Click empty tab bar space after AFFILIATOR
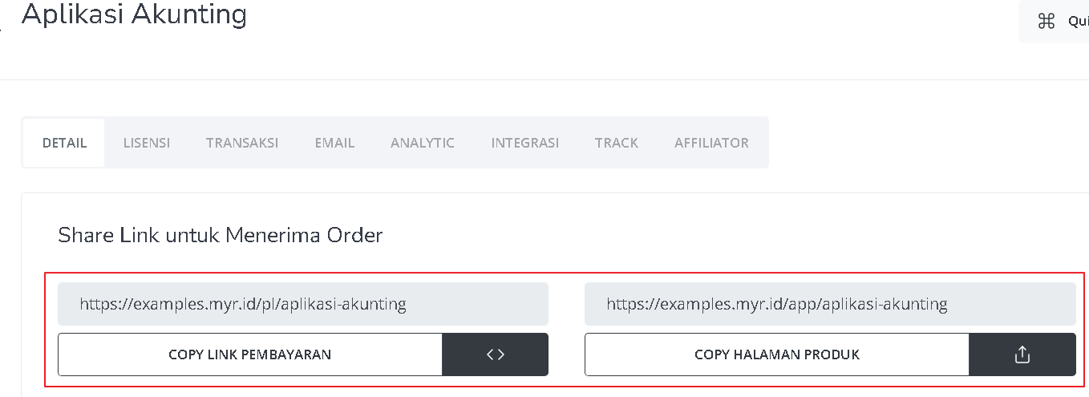This screenshot has width=1089, height=397. coord(922,143)
